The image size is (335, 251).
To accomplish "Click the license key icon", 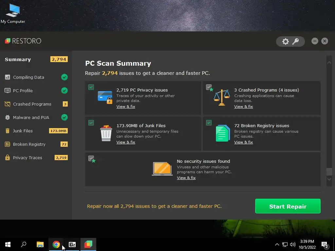I will (295, 42).
